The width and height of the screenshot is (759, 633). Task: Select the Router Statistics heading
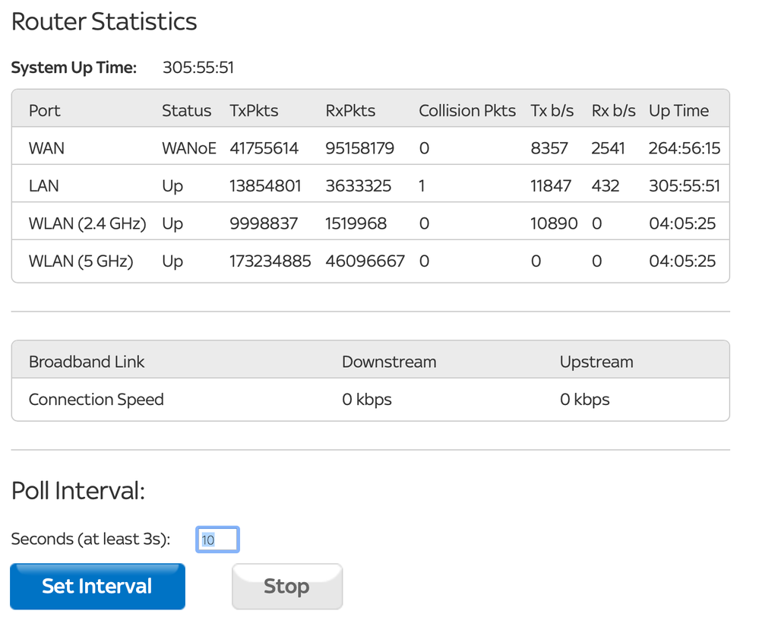pos(104,22)
